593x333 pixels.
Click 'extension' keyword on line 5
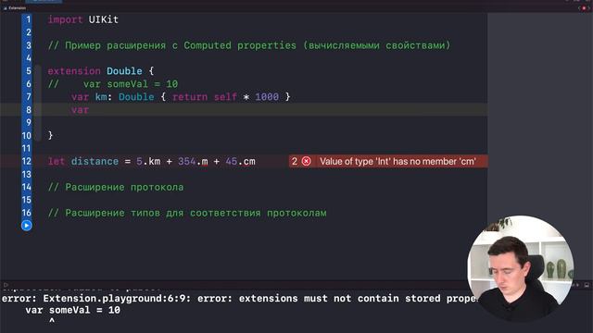tap(74, 71)
